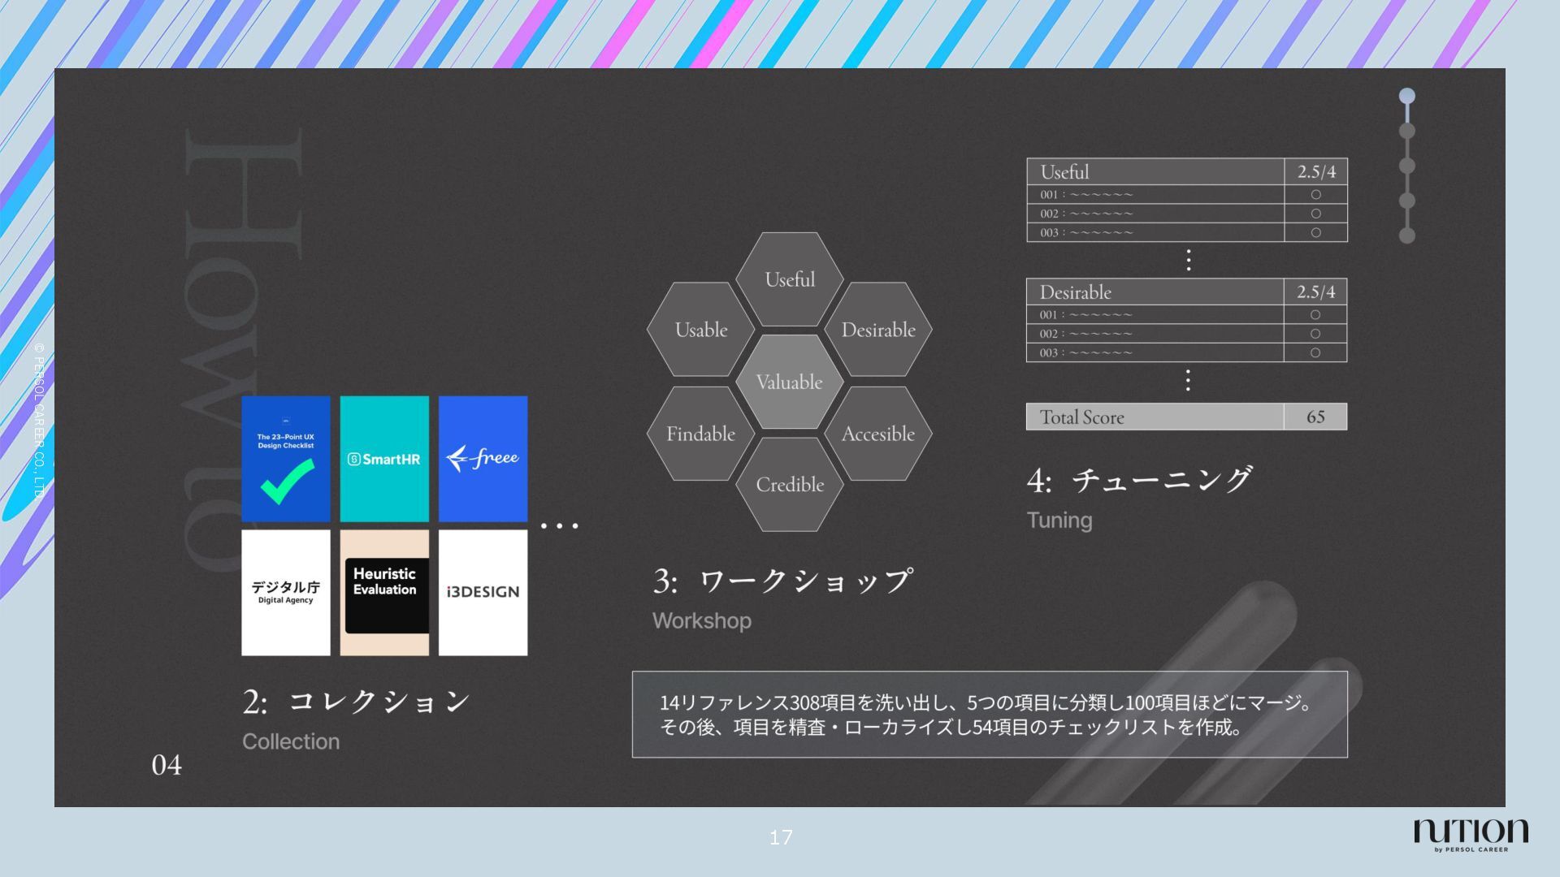Click the vertical dots below the Useful table
Viewport: 1560px width, 877px height.
[1189, 260]
